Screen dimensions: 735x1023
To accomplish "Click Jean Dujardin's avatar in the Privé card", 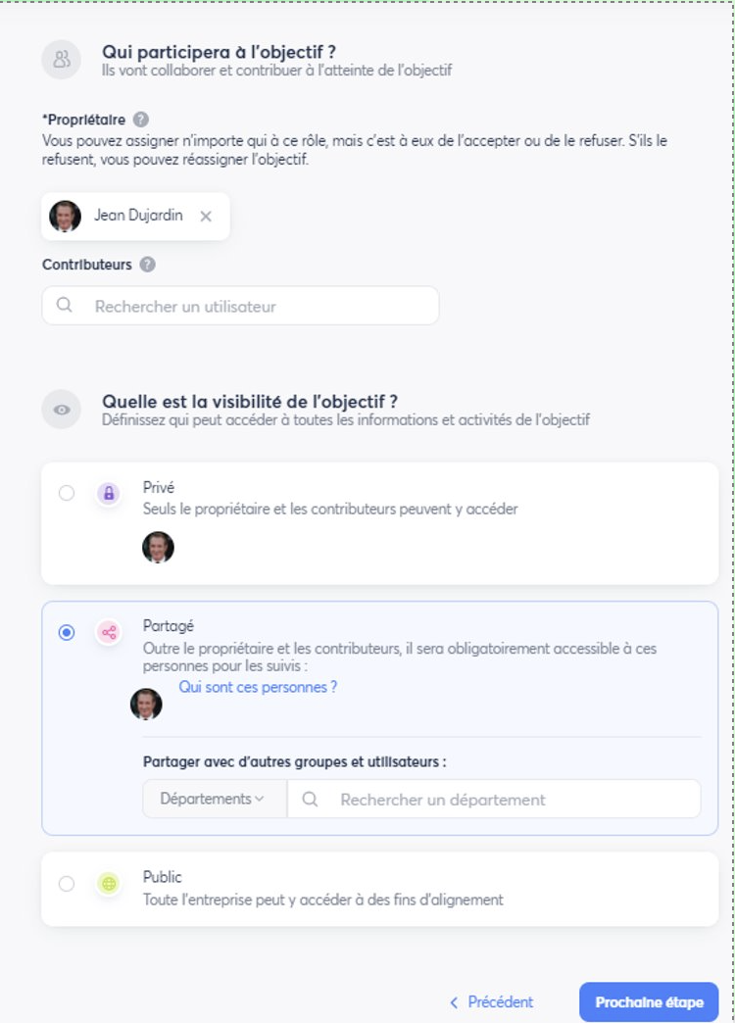I will 158,548.
